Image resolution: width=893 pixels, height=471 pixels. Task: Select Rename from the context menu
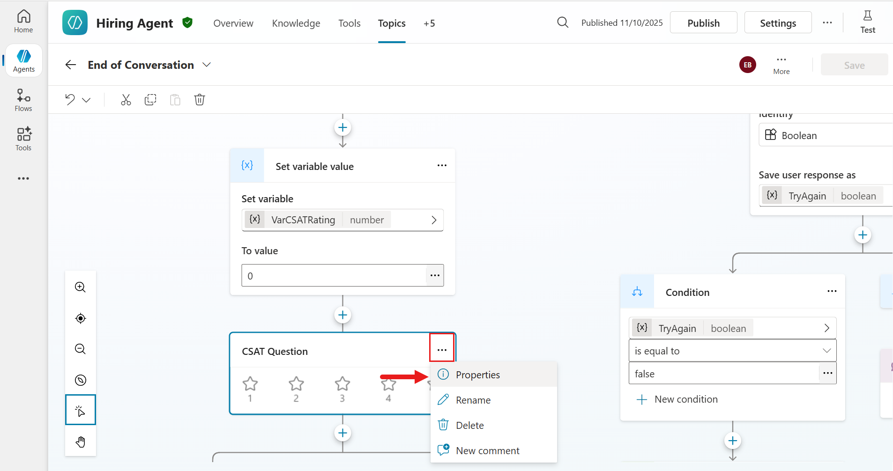click(473, 400)
